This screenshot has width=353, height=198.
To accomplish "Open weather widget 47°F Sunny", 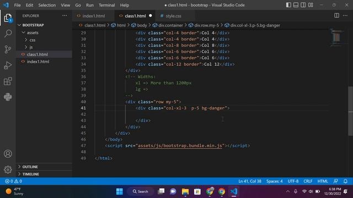I will pyautogui.click(x=15, y=191).
